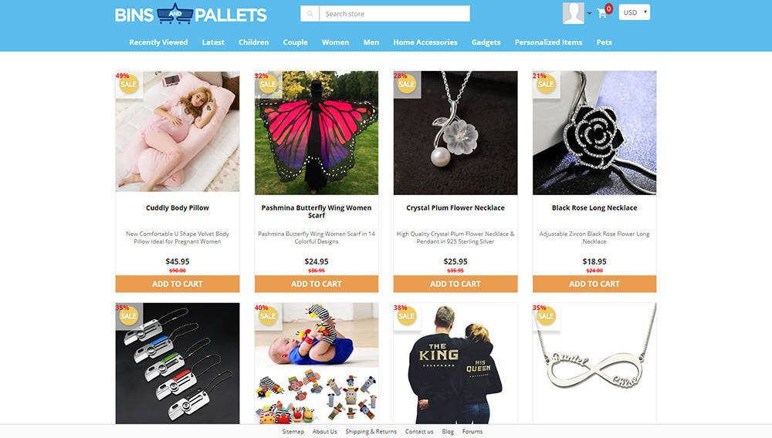Open the Personalized Items category
This screenshot has width=772, height=438.
548,42
